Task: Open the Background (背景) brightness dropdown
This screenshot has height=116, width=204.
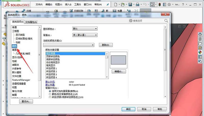Action: [85, 35]
